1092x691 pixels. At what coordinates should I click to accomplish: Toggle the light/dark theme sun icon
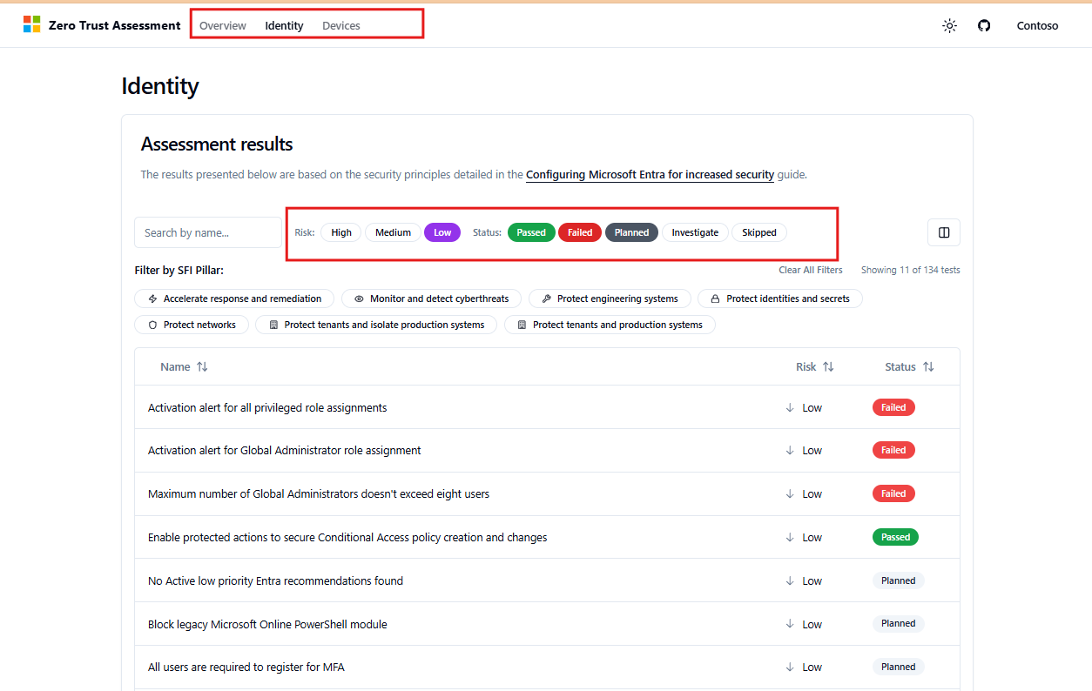[x=948, y=25]
